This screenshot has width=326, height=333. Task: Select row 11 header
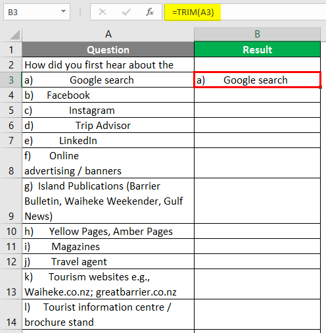coord(11,246)
